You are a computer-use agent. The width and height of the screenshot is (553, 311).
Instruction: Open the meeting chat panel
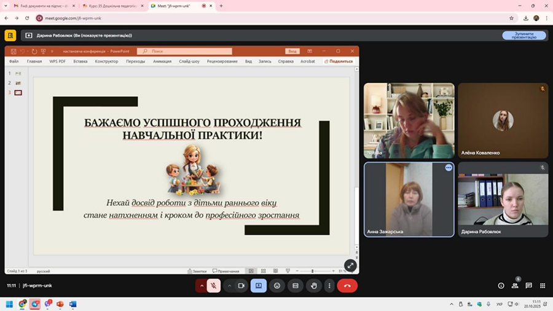(528, 285)
